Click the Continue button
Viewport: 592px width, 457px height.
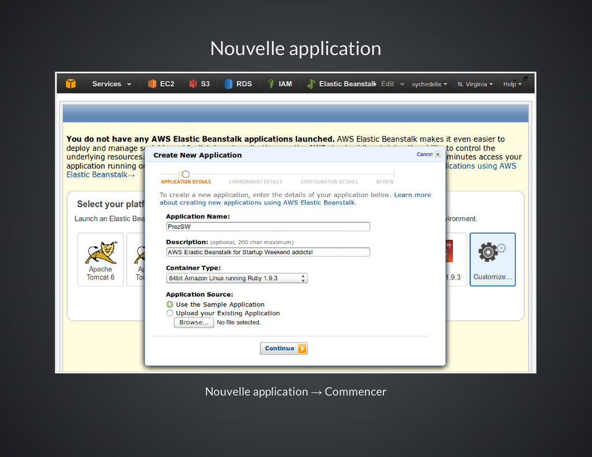tap(283, 348)
